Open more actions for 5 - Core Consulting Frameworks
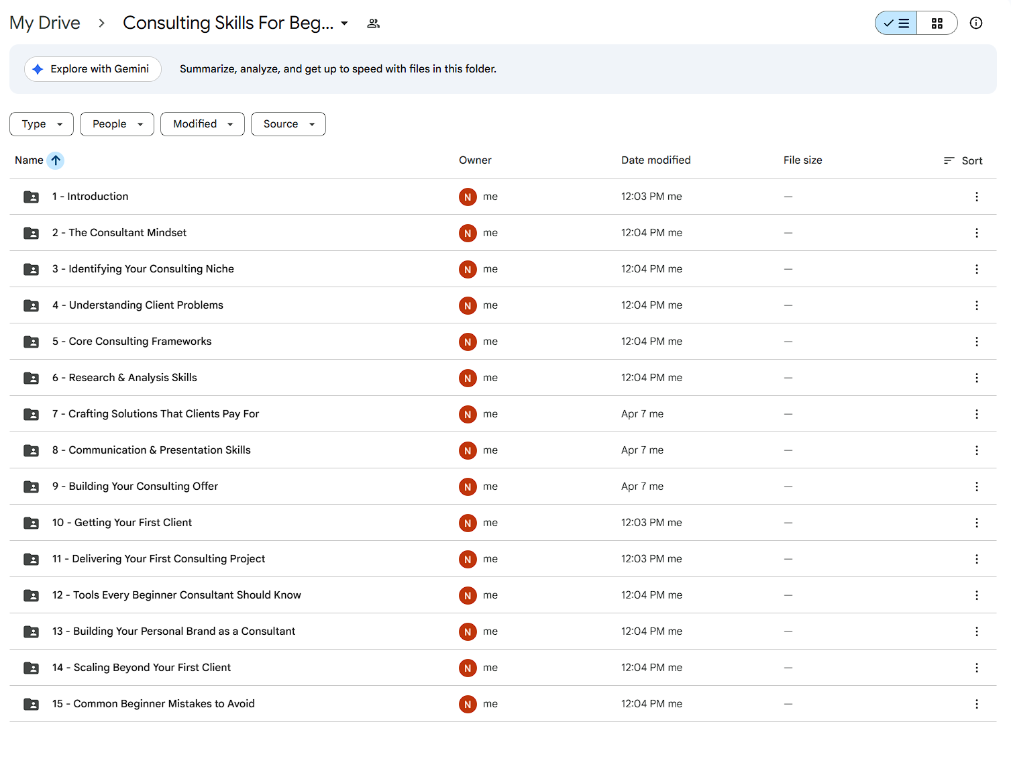 [976, 342]
